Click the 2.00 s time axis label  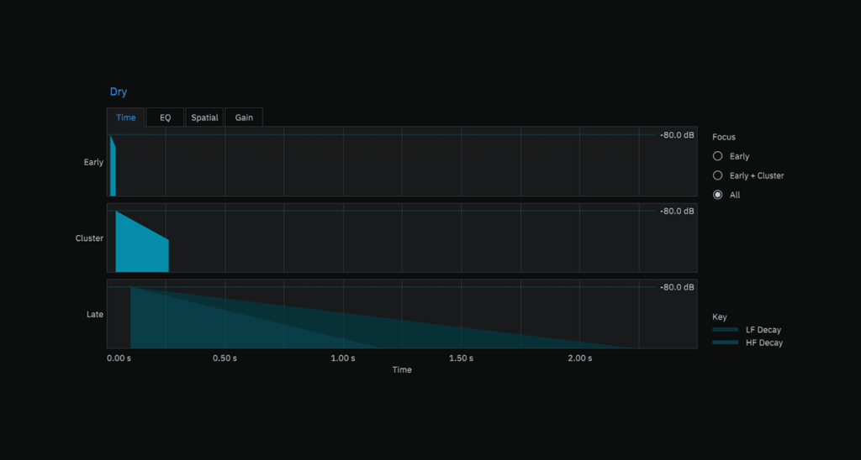[x=580, y=358]
